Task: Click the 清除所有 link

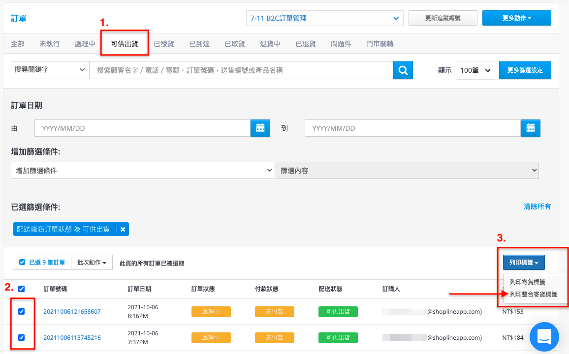Action: tap(537, 206)
